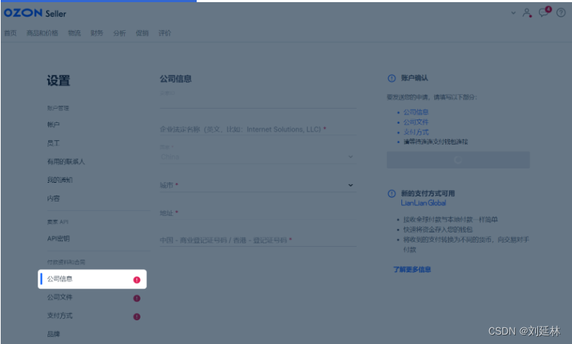Click the 地址 input field
572x344 pixels.
coord(258,213)
